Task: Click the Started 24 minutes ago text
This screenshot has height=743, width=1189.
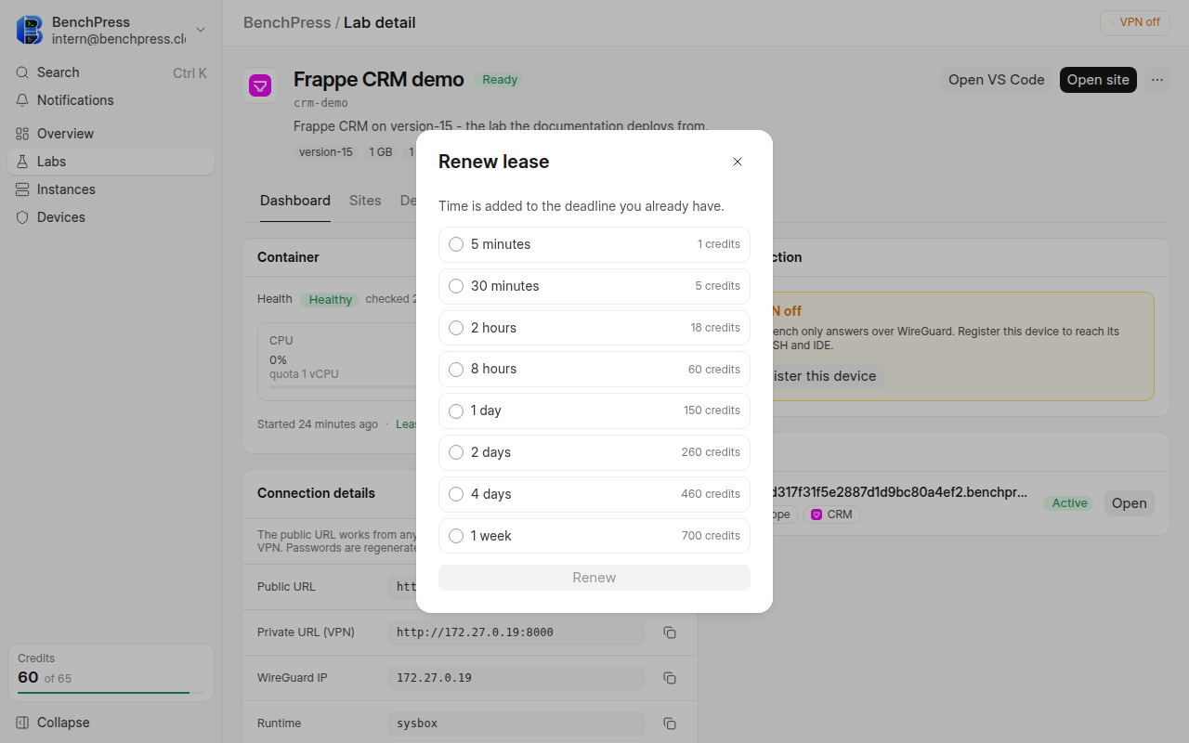Action: point(318,424)
